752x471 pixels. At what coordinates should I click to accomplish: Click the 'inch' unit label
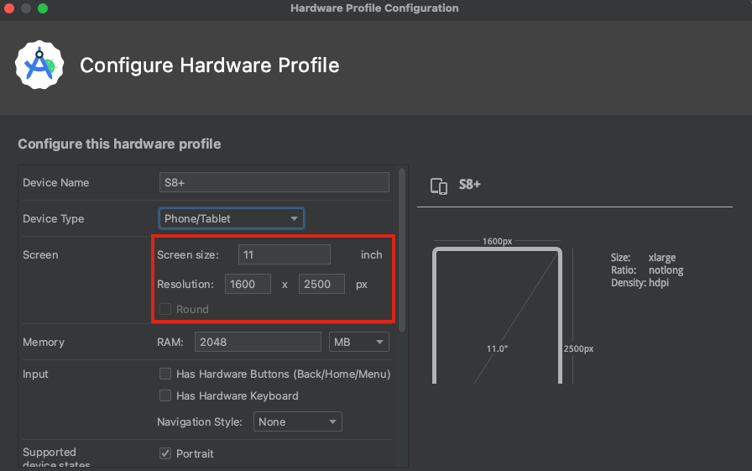point(372,254)
